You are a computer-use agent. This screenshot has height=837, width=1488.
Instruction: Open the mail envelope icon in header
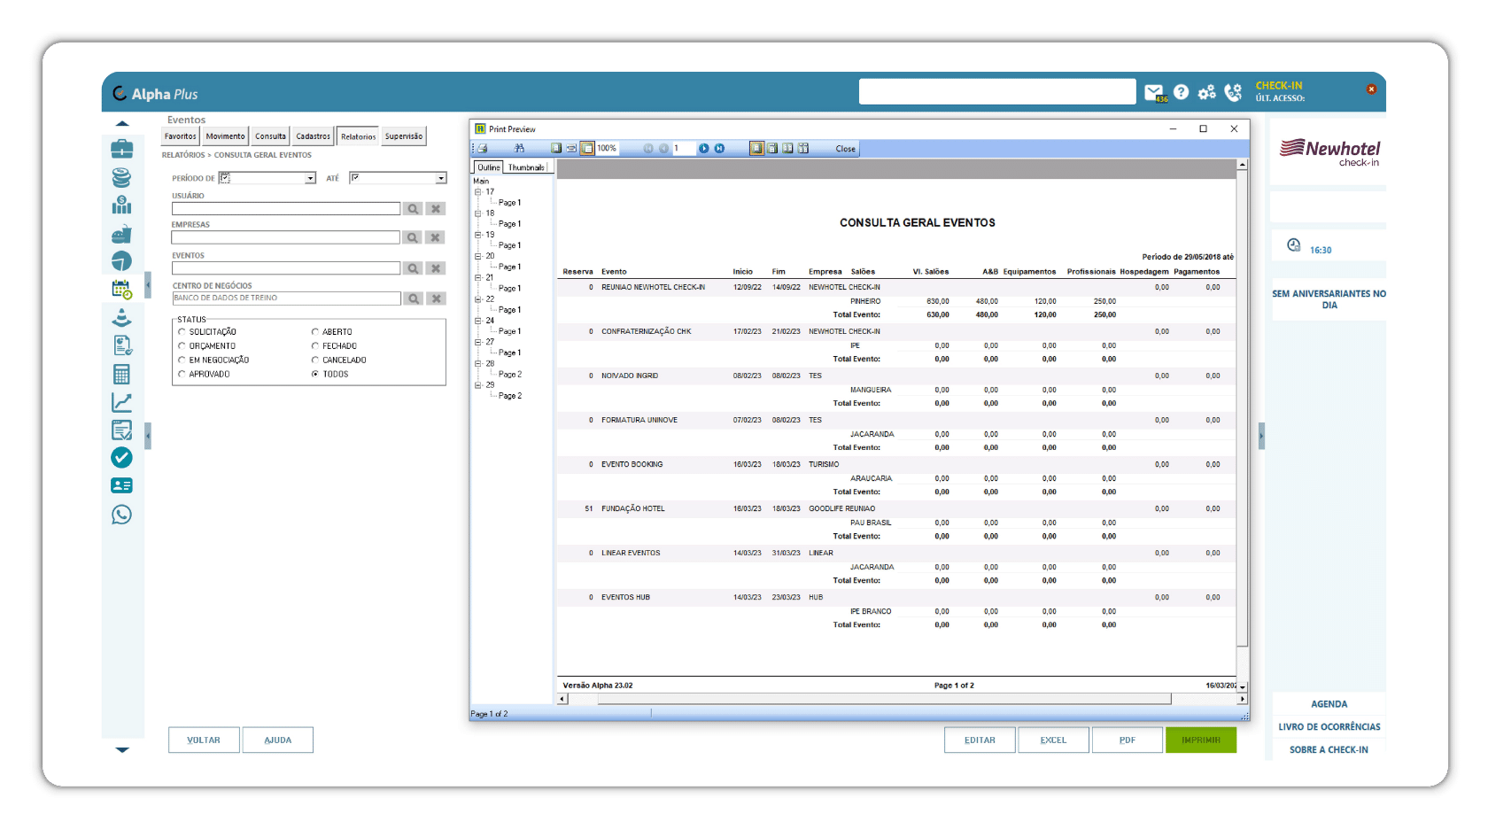click(x=1154, y=92)
